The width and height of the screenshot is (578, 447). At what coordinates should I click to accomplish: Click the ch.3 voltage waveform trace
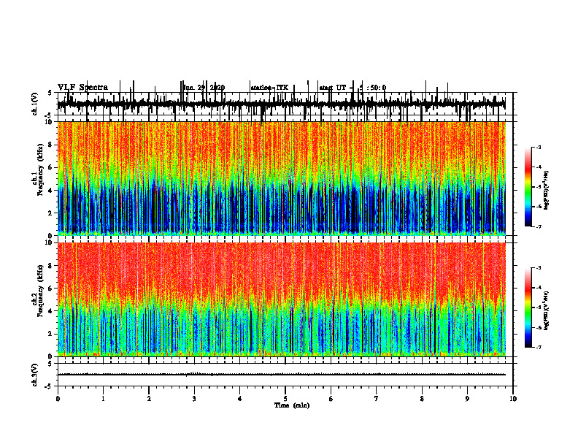point(282,375)
